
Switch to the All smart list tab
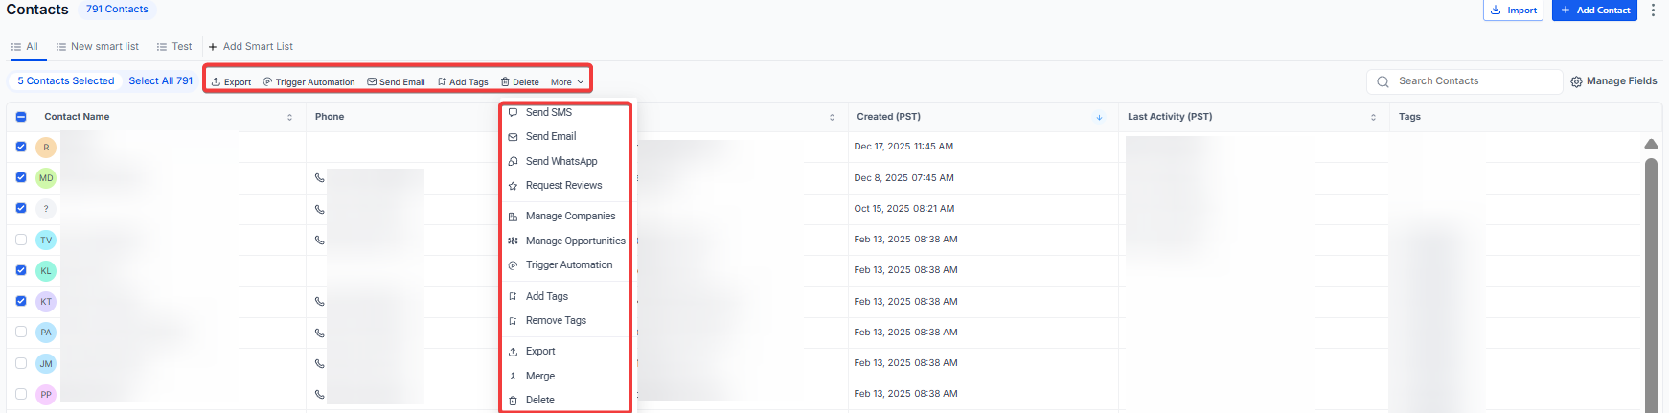coord(25,46)
